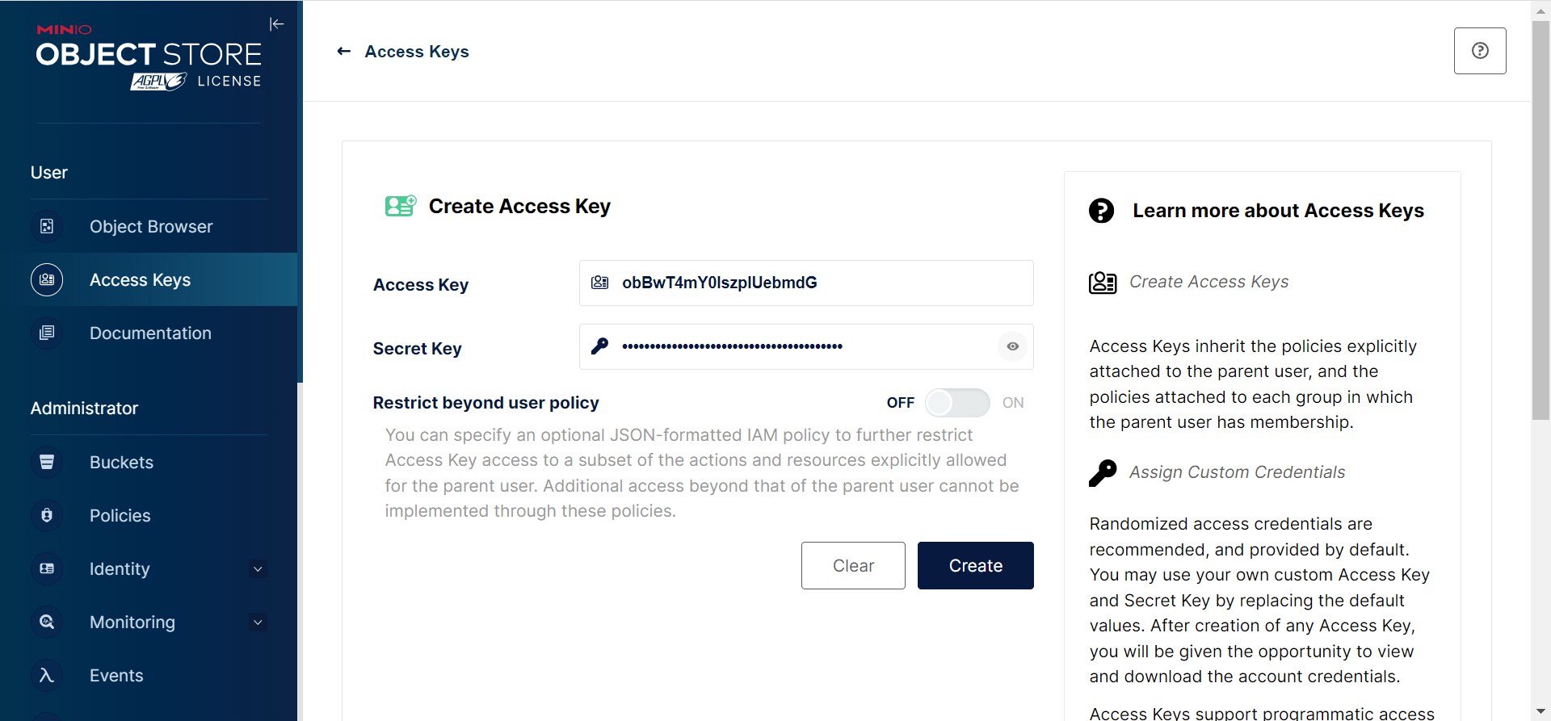Toggle the Restrict beyond user policy switch
This screenshot has height=721, width=1551.
957,403
